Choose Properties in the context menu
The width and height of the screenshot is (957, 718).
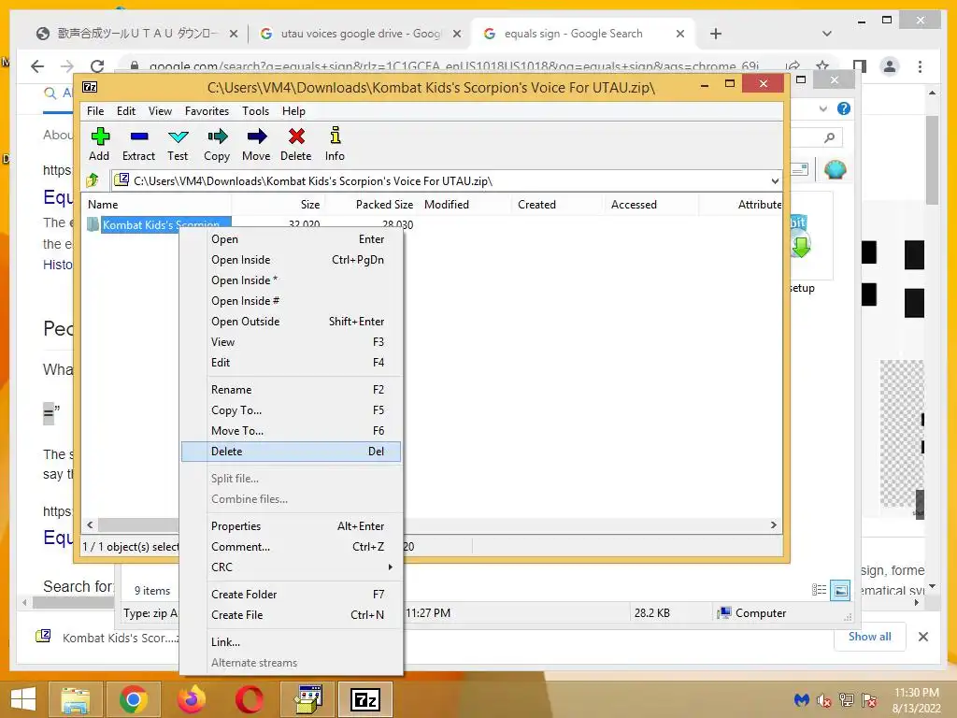(x=292, y=526)
